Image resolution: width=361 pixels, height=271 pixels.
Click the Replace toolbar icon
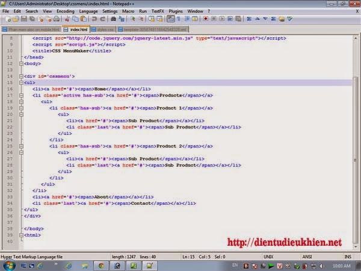[122, 19]
